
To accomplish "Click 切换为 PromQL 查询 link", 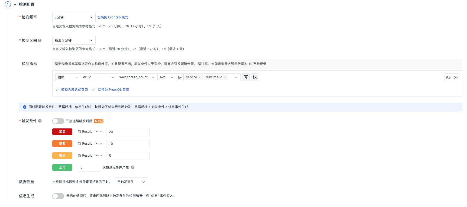I will tap(113, 90).
